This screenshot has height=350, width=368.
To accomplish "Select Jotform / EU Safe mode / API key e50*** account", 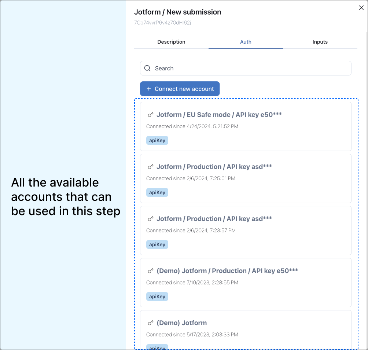I will (x=246, y=126).
